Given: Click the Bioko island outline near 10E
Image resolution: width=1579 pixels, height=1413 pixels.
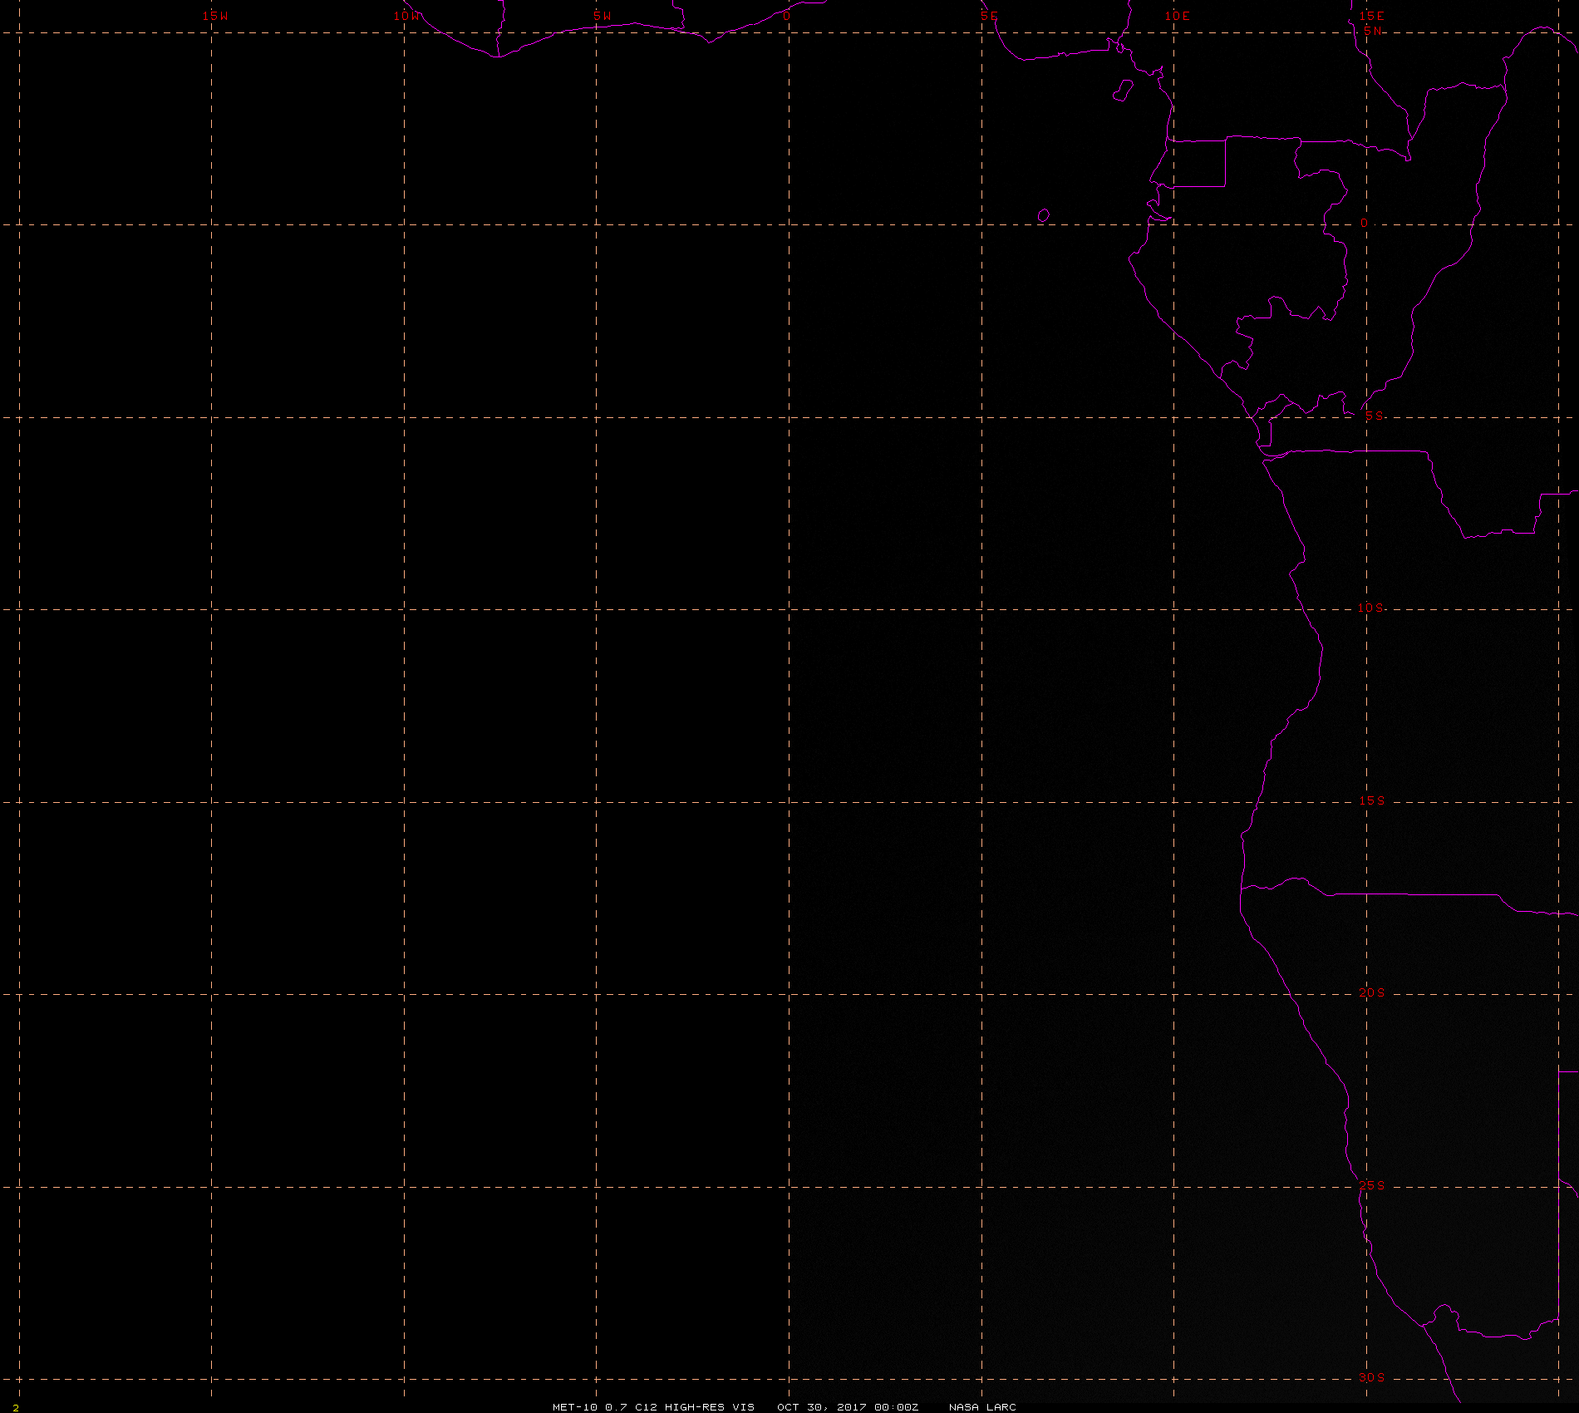Looking at the screenshot, I should pyautogui.click(x=1123, y=91).
